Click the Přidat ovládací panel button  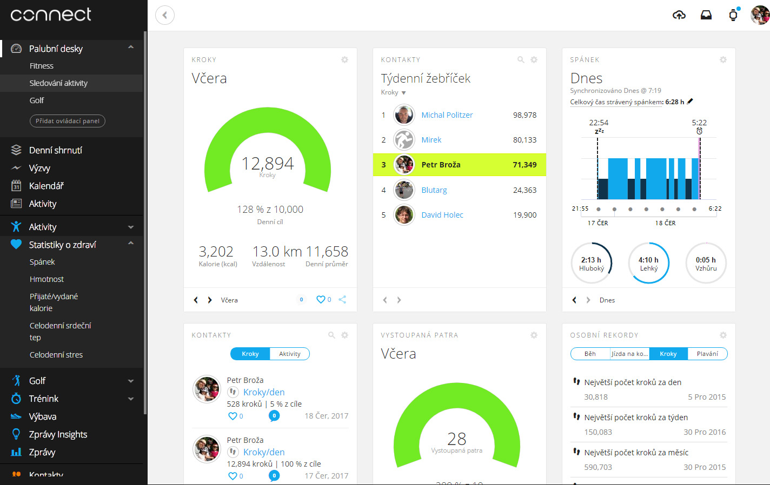coord(68,121)
